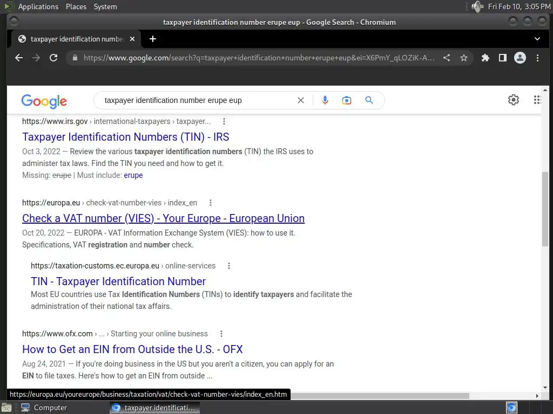This screenshot has height=414, width=553.
Task: Click the horizontal scrollbar at bottom
Action: tap(380, 396)
